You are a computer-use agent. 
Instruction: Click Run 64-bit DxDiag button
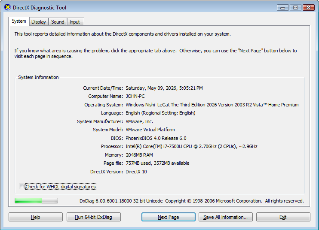(x=94, y=217)
